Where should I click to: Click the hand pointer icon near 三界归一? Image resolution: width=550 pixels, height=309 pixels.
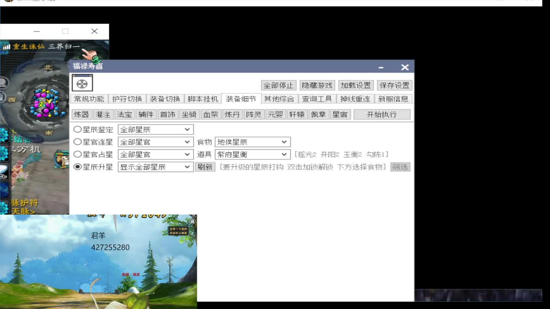pos(91,55)
